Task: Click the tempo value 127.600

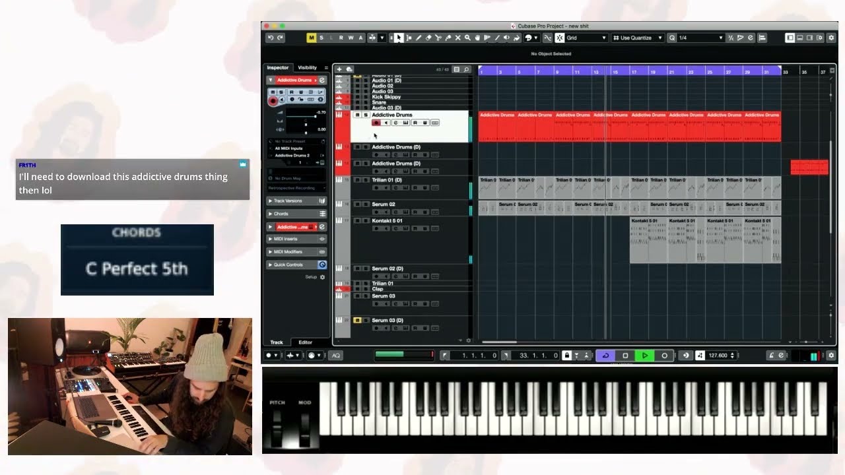Action: coord(718,356)
